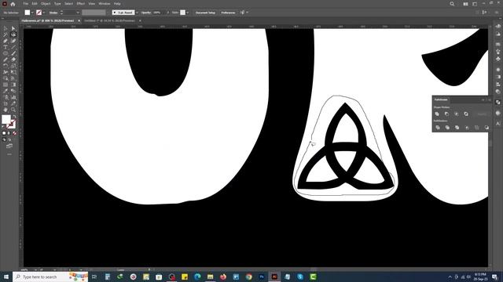Apply Divide pathfinder
The width and height of the screenshot is (503, 282).
click(438, 128)
